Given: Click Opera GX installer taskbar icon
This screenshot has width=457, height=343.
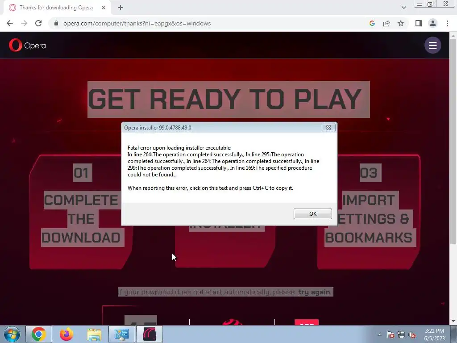Looking at the screenshot, I should [149, 334].
